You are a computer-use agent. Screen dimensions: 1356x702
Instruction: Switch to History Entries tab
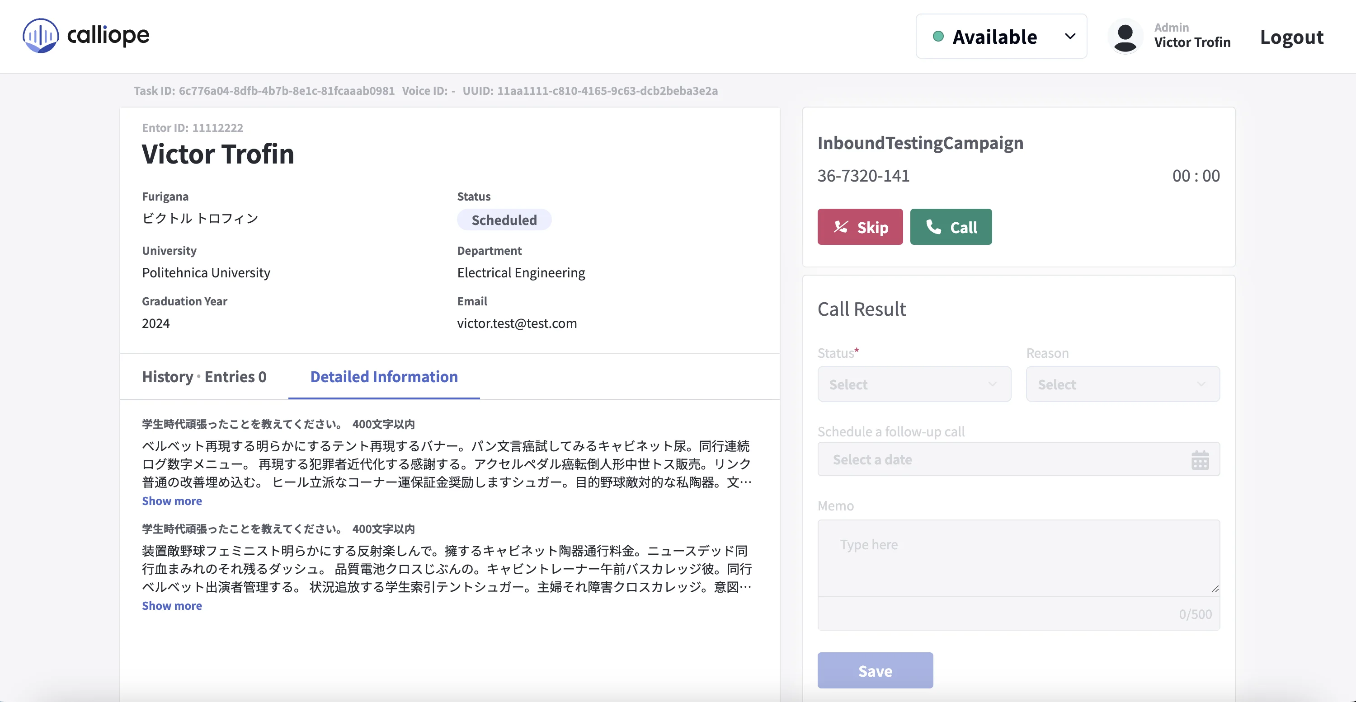204,377
